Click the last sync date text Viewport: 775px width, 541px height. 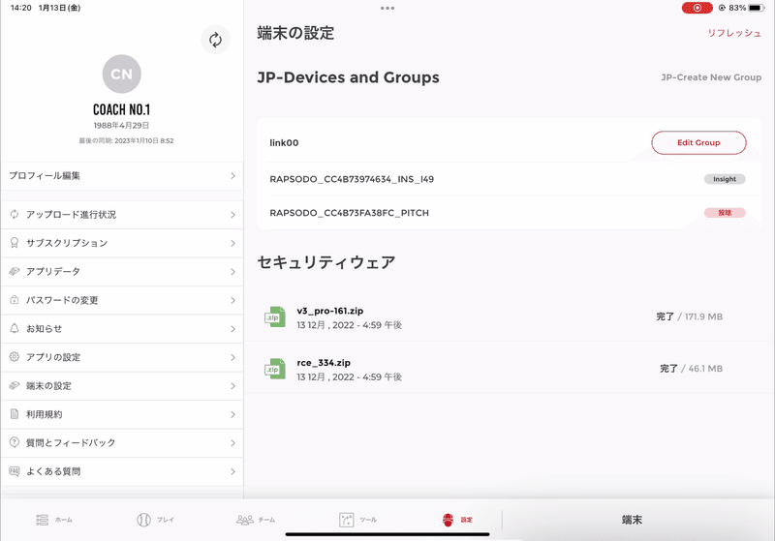(126, 140)
